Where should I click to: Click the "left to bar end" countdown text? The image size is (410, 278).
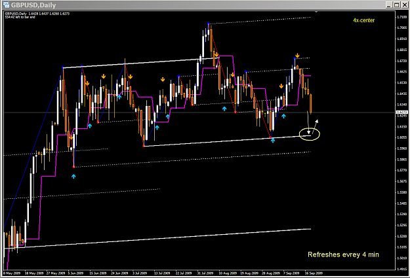tap(20, 17)
